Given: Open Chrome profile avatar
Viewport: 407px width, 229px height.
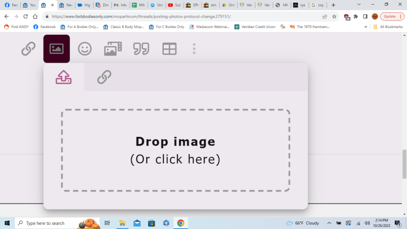Looking at the screenshot, I should (375, 16).
